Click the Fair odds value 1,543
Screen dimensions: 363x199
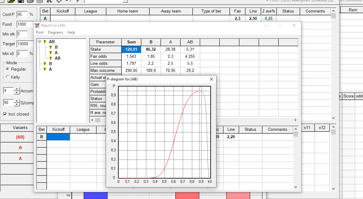(x=131, y=56)
